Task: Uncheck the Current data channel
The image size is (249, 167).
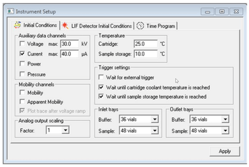Action: [22, 54]
